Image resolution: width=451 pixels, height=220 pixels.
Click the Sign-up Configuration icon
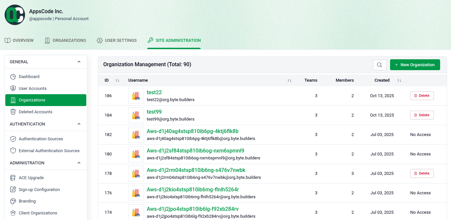pos(13,189)
